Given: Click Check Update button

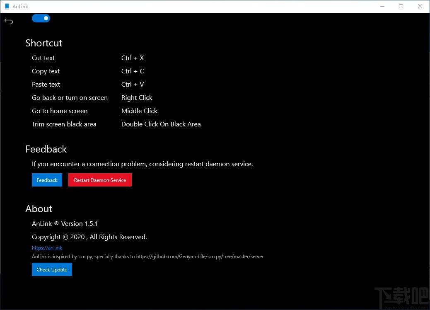Looking at the screenshot, I should [x=52, y=269].
